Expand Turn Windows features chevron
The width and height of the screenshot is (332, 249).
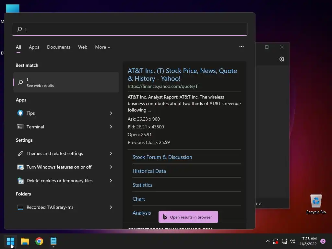pyautogui.click(x=111, y=167)
